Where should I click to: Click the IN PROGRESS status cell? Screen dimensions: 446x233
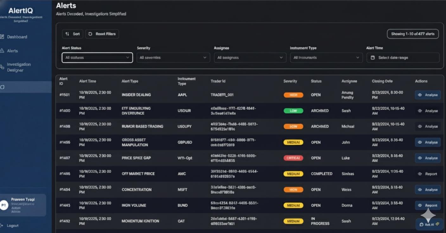tap(320, 221)
